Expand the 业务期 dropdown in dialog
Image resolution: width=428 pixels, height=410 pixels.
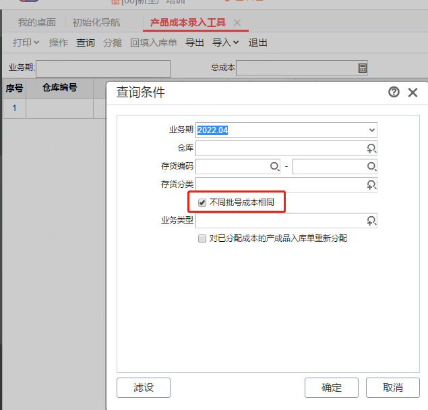click(x=371, y=130)
